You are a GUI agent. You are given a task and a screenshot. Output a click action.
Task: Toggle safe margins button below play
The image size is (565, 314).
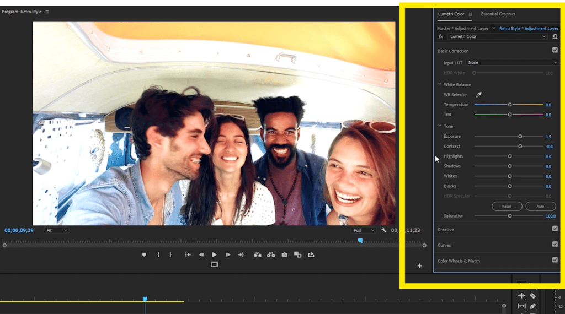pyautogui.click(x=215, y=264)
